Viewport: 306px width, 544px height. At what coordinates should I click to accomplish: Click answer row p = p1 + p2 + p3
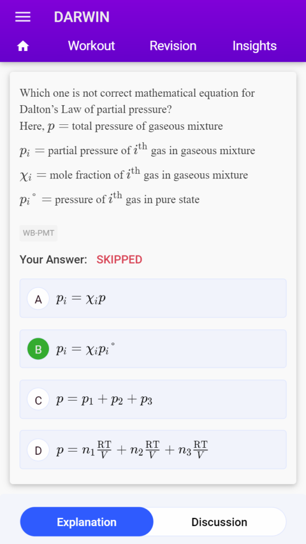(x=153, y=399)
